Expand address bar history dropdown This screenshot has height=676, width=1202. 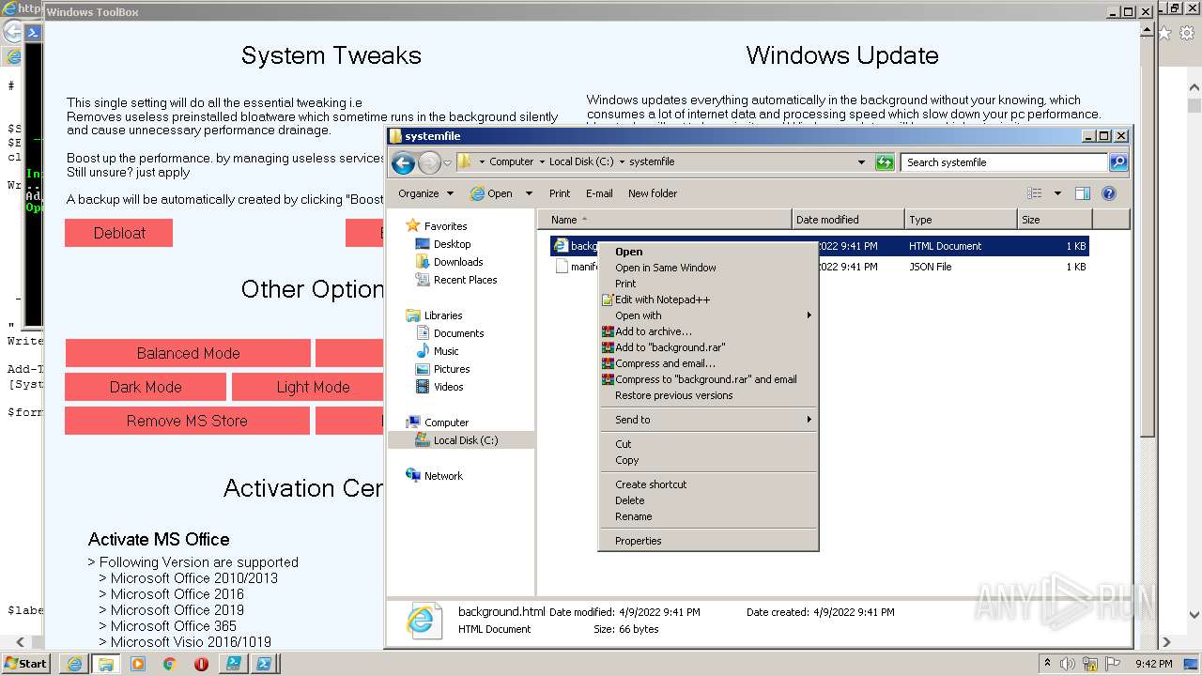pos(861,162)
